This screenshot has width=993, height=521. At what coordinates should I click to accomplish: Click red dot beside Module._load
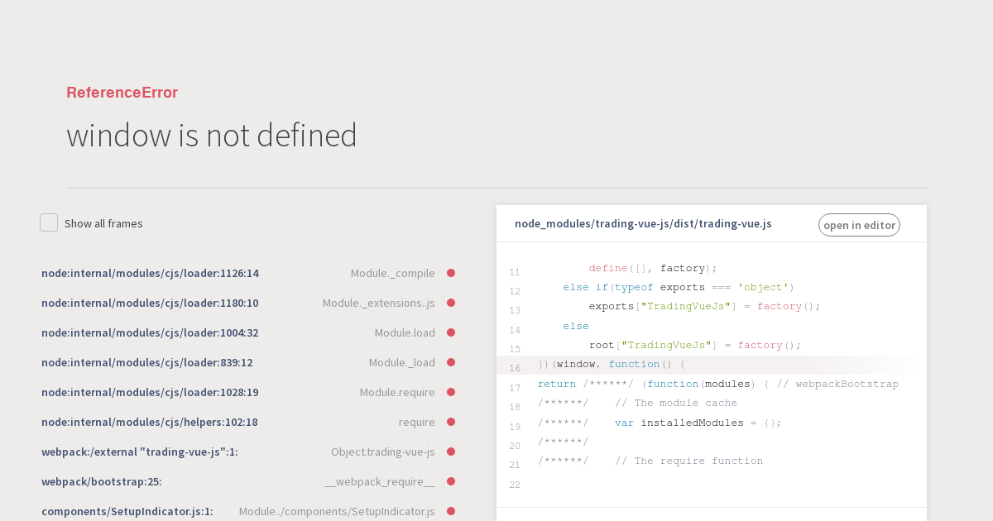(451, 362)
